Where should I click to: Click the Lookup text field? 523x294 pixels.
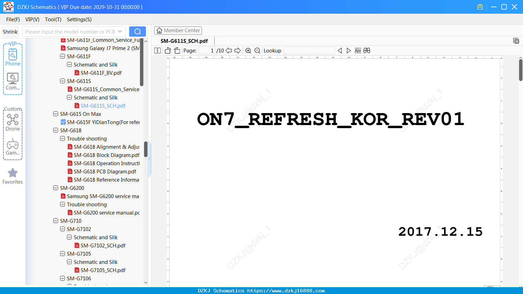click(x=309, y=51)
